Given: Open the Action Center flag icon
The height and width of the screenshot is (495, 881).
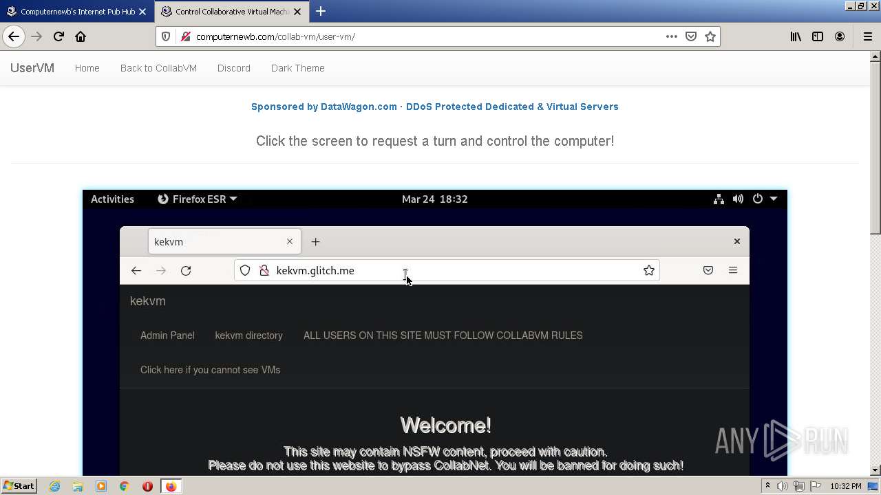Looking at the screenshot, I should [x=814, y=486].
